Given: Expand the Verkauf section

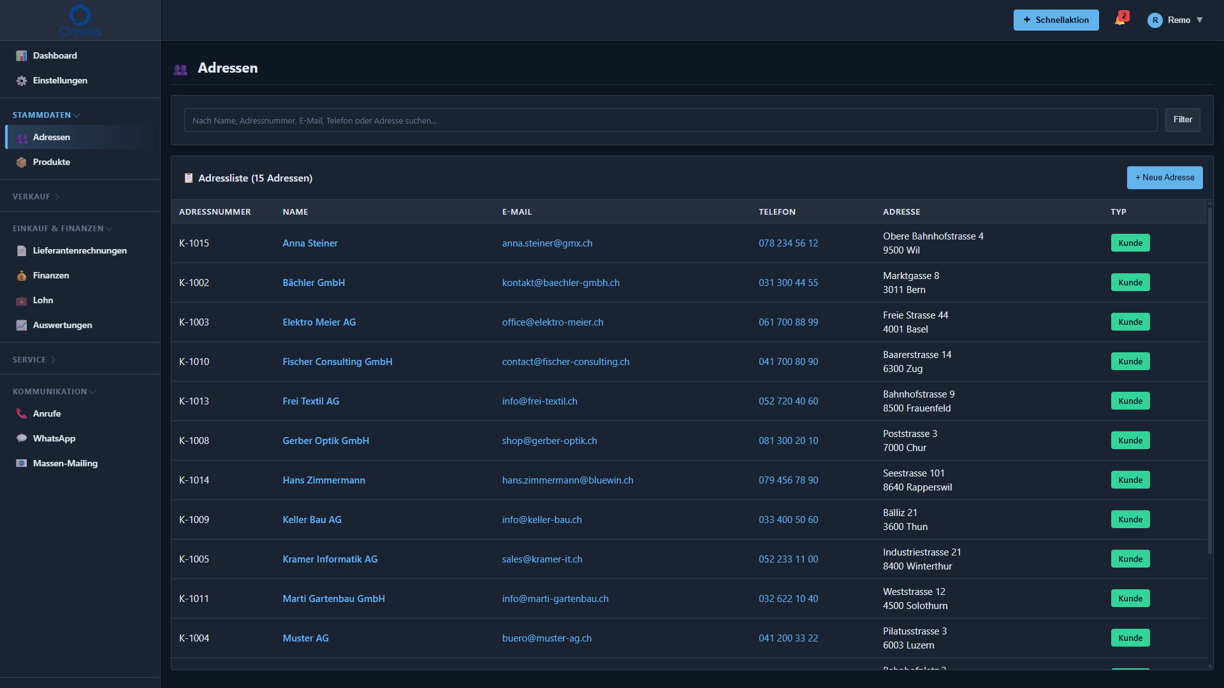Looking at the screenshot, I should (36, 197).
